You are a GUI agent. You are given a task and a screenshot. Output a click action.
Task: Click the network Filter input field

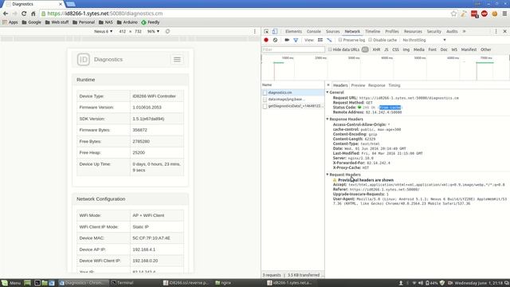pyautogui.click(x=293, y=49)
